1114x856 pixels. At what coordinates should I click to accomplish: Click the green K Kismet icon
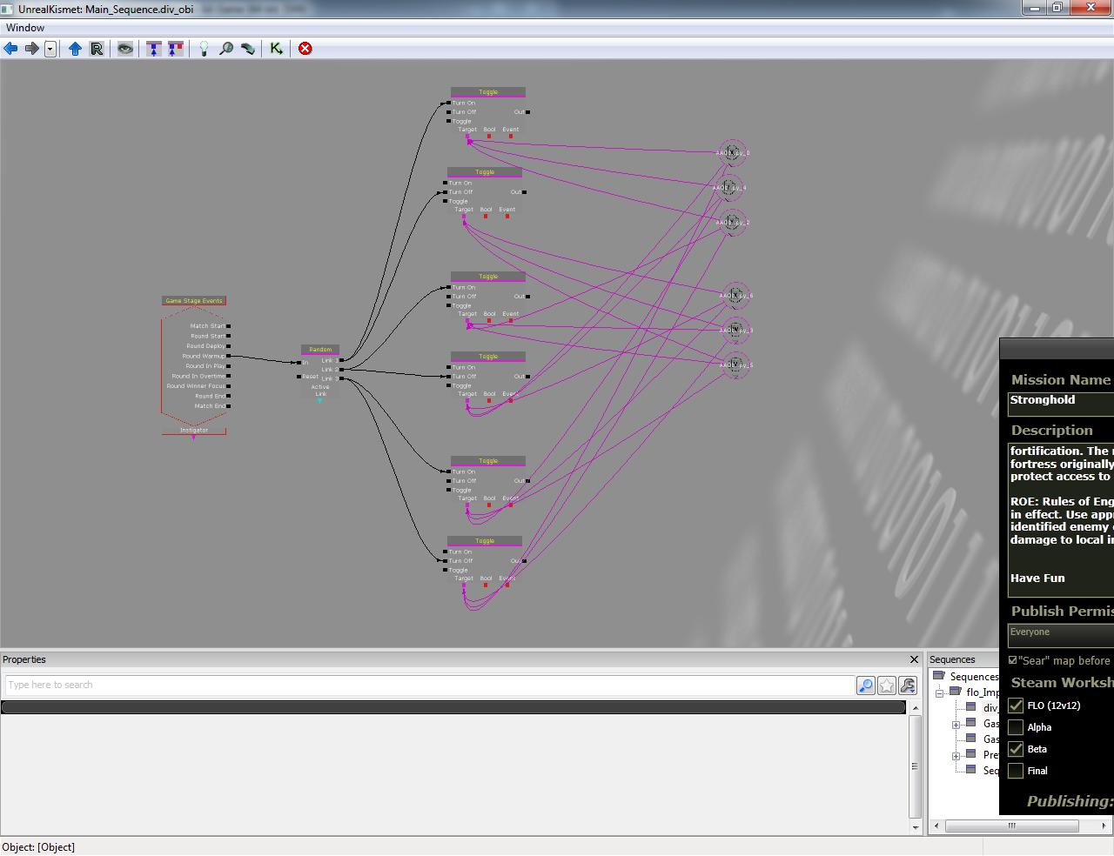coord(276,49)
